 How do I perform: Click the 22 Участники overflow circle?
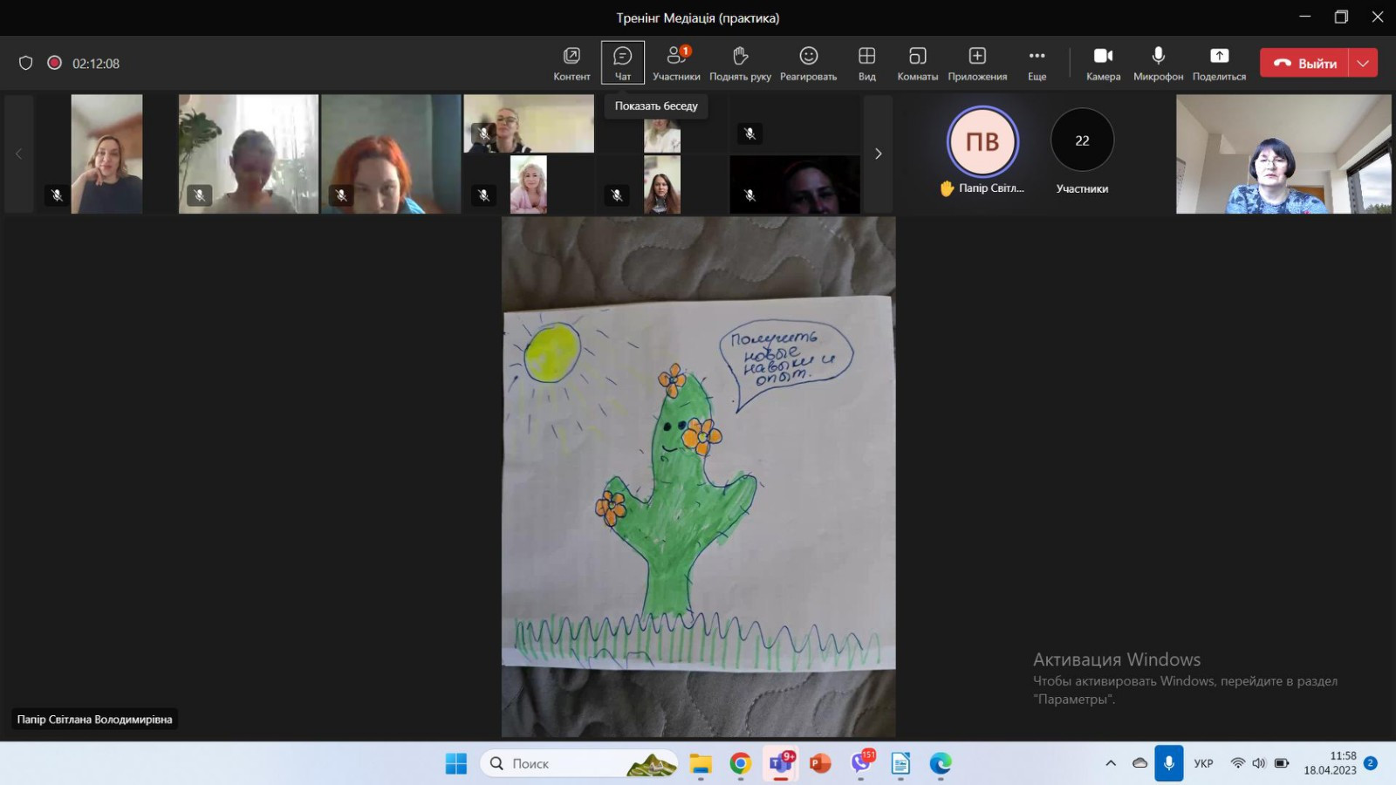pyautogui.click(x=1082, y=140)
